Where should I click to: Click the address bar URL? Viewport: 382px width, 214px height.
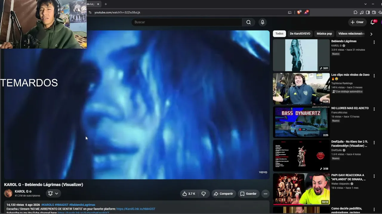tap(117, 12)
